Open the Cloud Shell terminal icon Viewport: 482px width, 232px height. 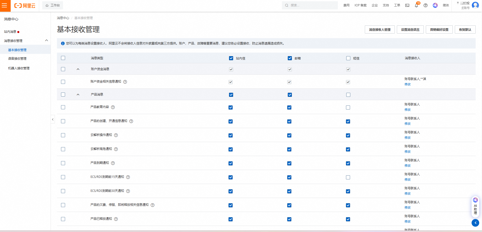407,5
